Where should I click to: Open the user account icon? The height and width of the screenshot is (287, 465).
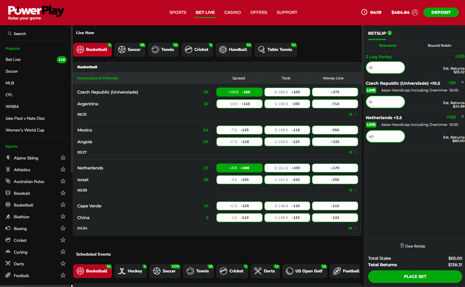click(x=415, y=13)
